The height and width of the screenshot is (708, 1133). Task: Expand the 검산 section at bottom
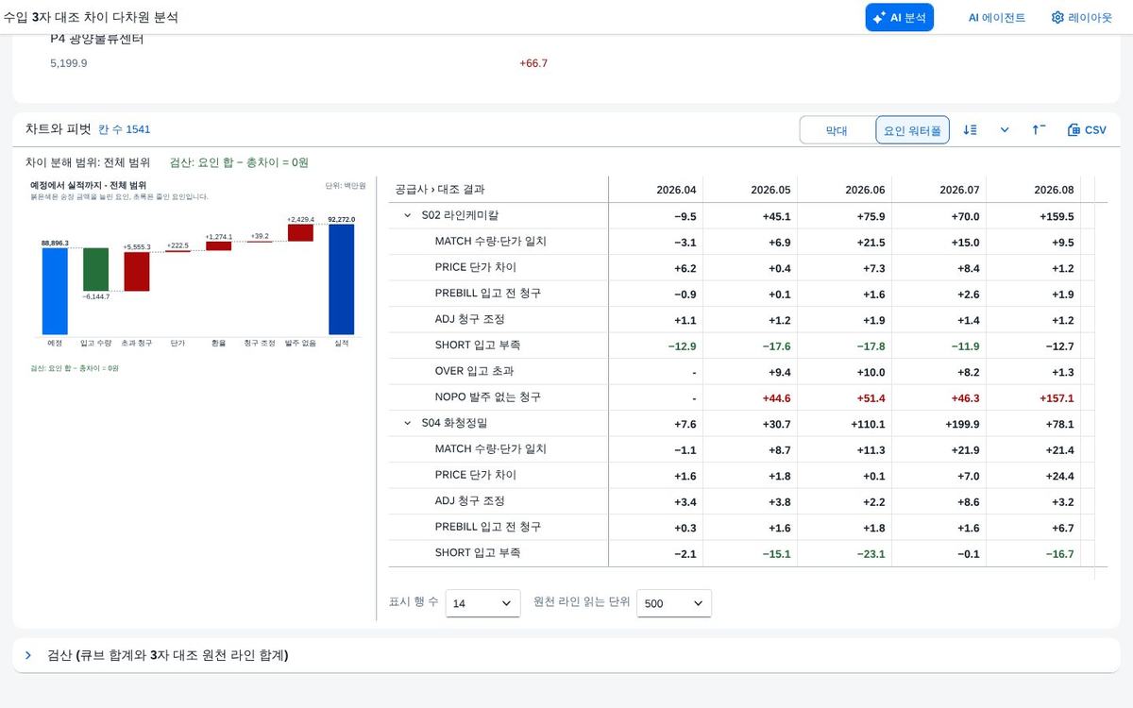coord(28,655)
